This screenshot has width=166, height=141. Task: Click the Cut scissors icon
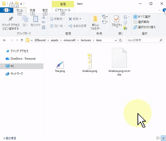pos(44,17)
